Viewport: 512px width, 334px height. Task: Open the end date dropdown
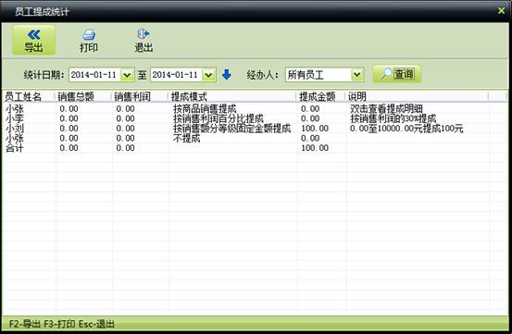pyautogui.click(x=208, y=75)
